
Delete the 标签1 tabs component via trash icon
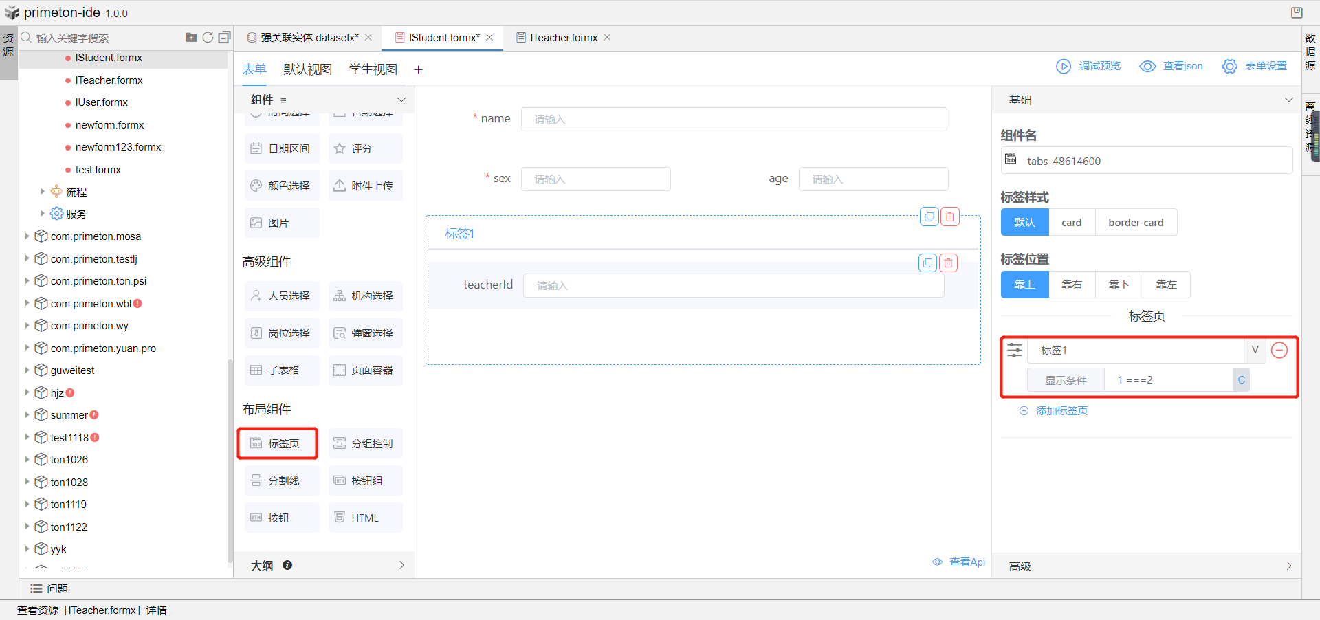[949, 217]
